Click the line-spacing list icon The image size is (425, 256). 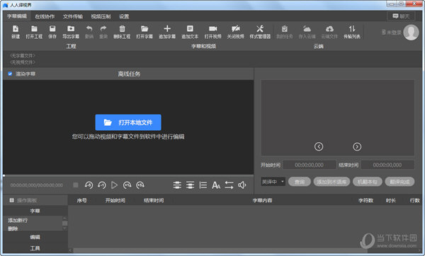point(203,185)
